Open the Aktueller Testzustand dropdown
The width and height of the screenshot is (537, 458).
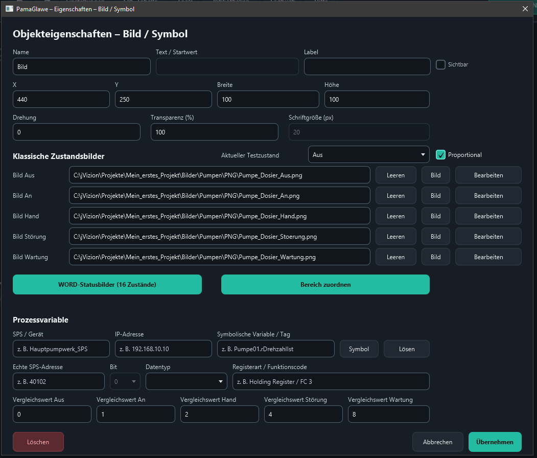click(x=368, y=154)
